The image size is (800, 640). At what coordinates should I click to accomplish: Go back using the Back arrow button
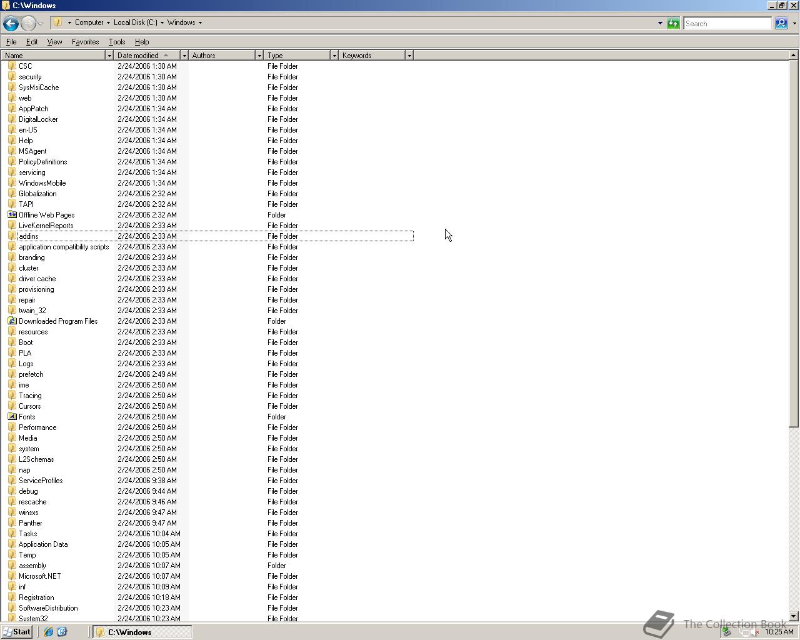pos(10,23)
